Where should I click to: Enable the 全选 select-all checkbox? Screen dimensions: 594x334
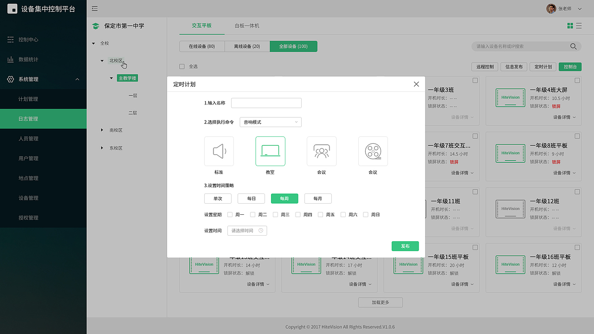[182, 66]
